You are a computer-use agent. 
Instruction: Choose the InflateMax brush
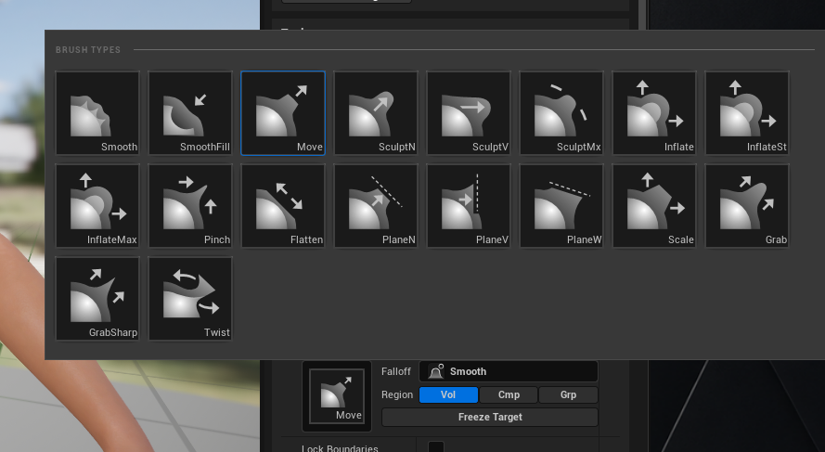(x=97, y=206)
